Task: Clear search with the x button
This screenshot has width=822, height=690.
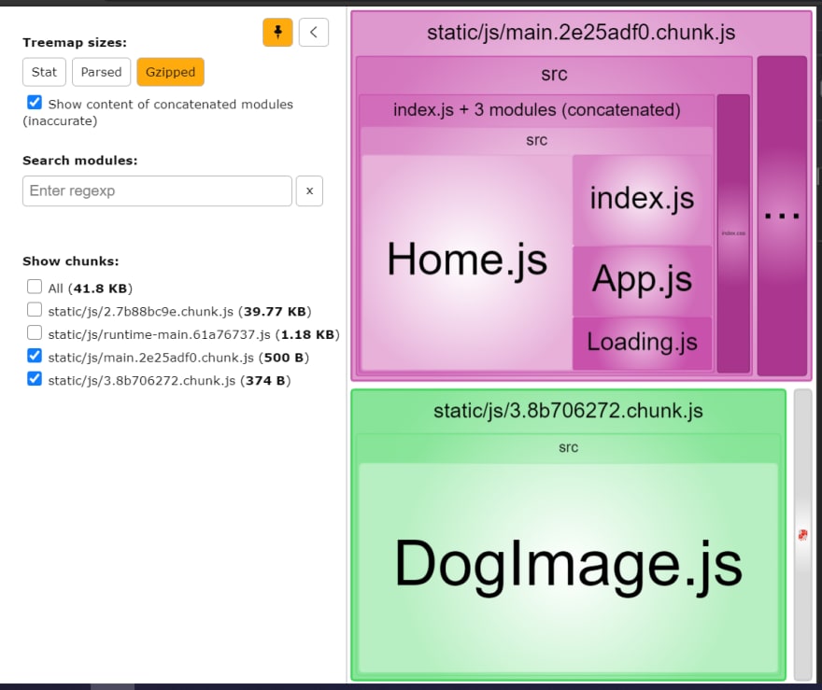Action: point(309,190)
